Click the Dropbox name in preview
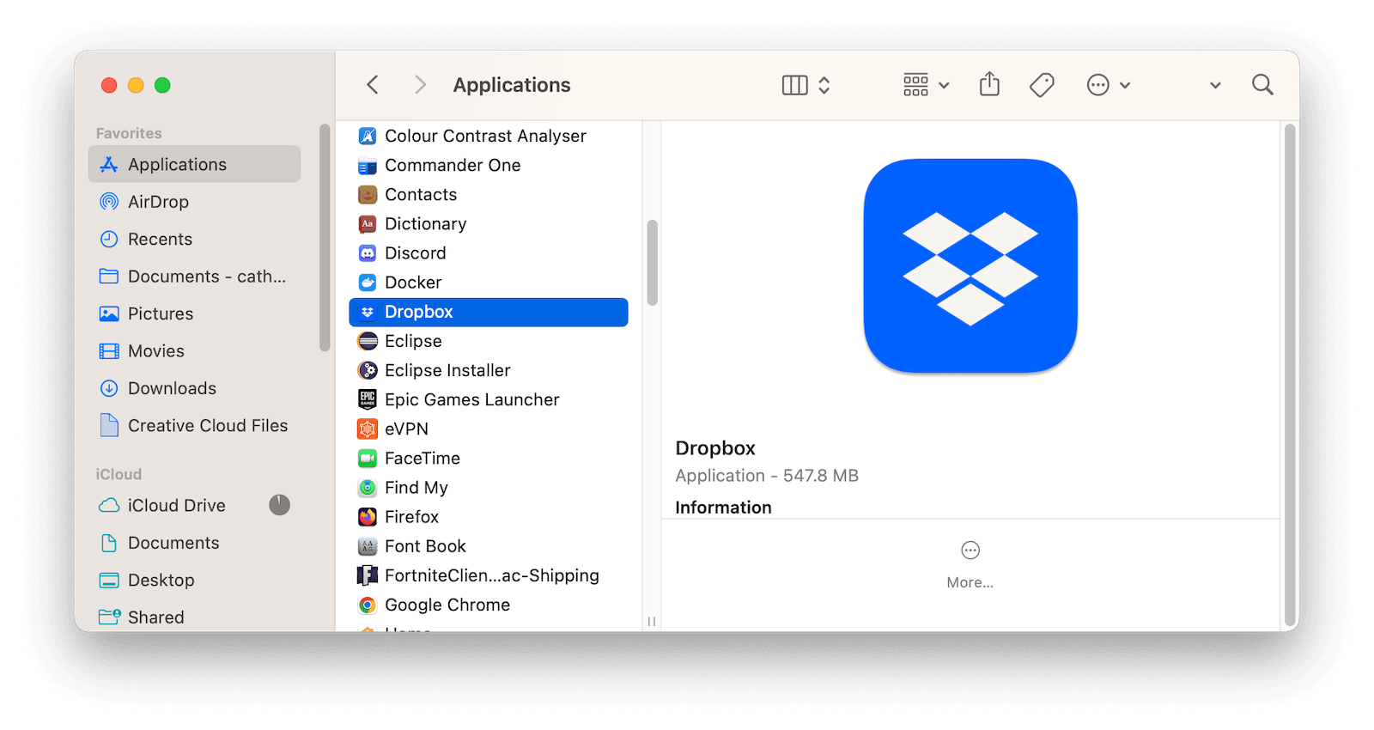The width and height of the screenshot is (1374, 730). (x=715, y=448)
